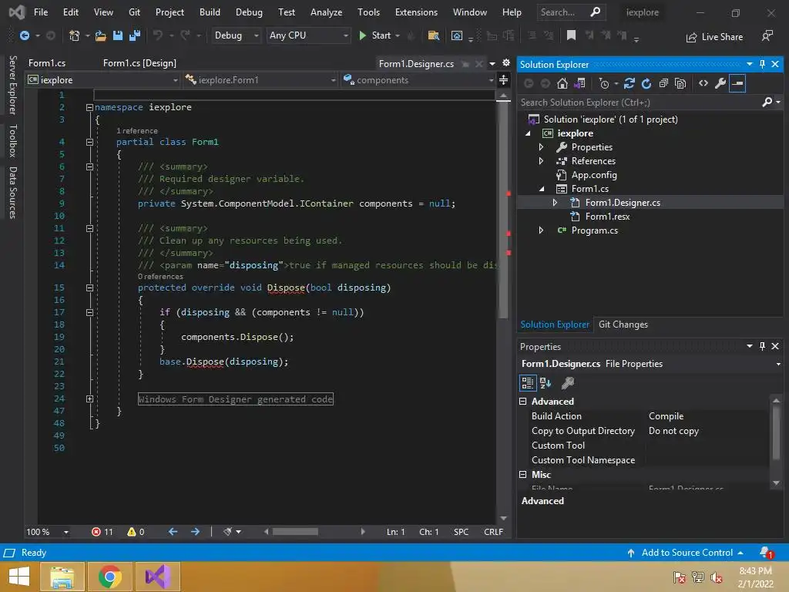The height and width of the screenshot is (592, 789).
Task: Open the Build menu
Action: click(210, 12)
